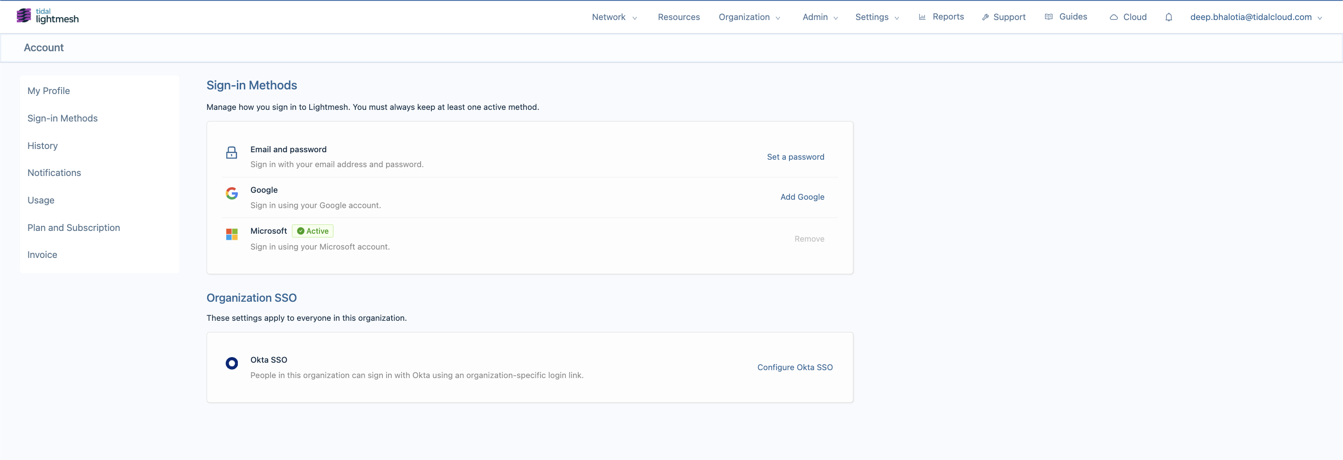The height and width of the screenshot is (460, 1343).
Task: Click the Sign-in Methods section heading
Action: 252,85
